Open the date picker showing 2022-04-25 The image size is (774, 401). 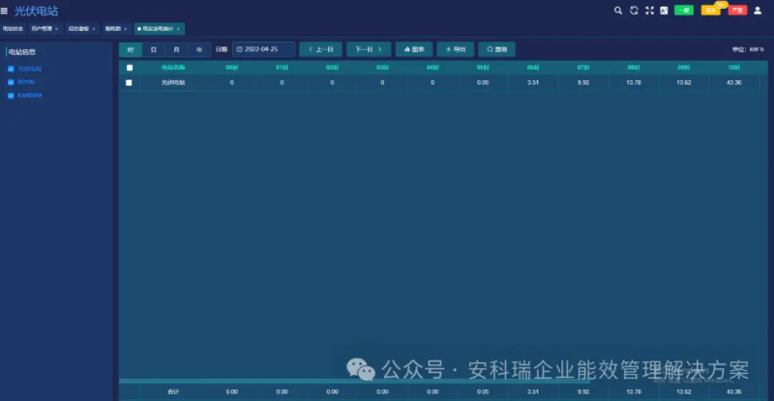pos(263,49)
